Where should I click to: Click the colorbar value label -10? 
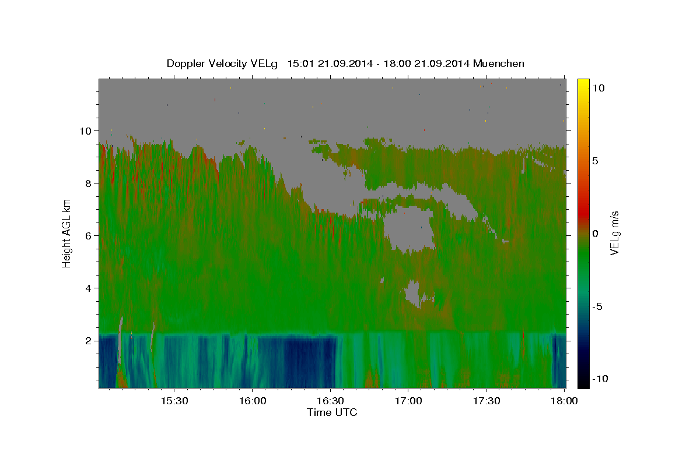tap(600, 379)
